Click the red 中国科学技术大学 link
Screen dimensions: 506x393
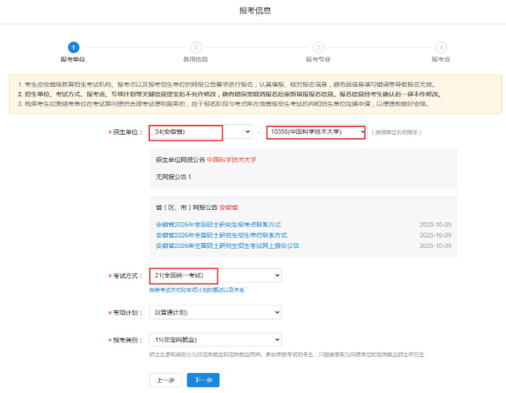[231, 160]
